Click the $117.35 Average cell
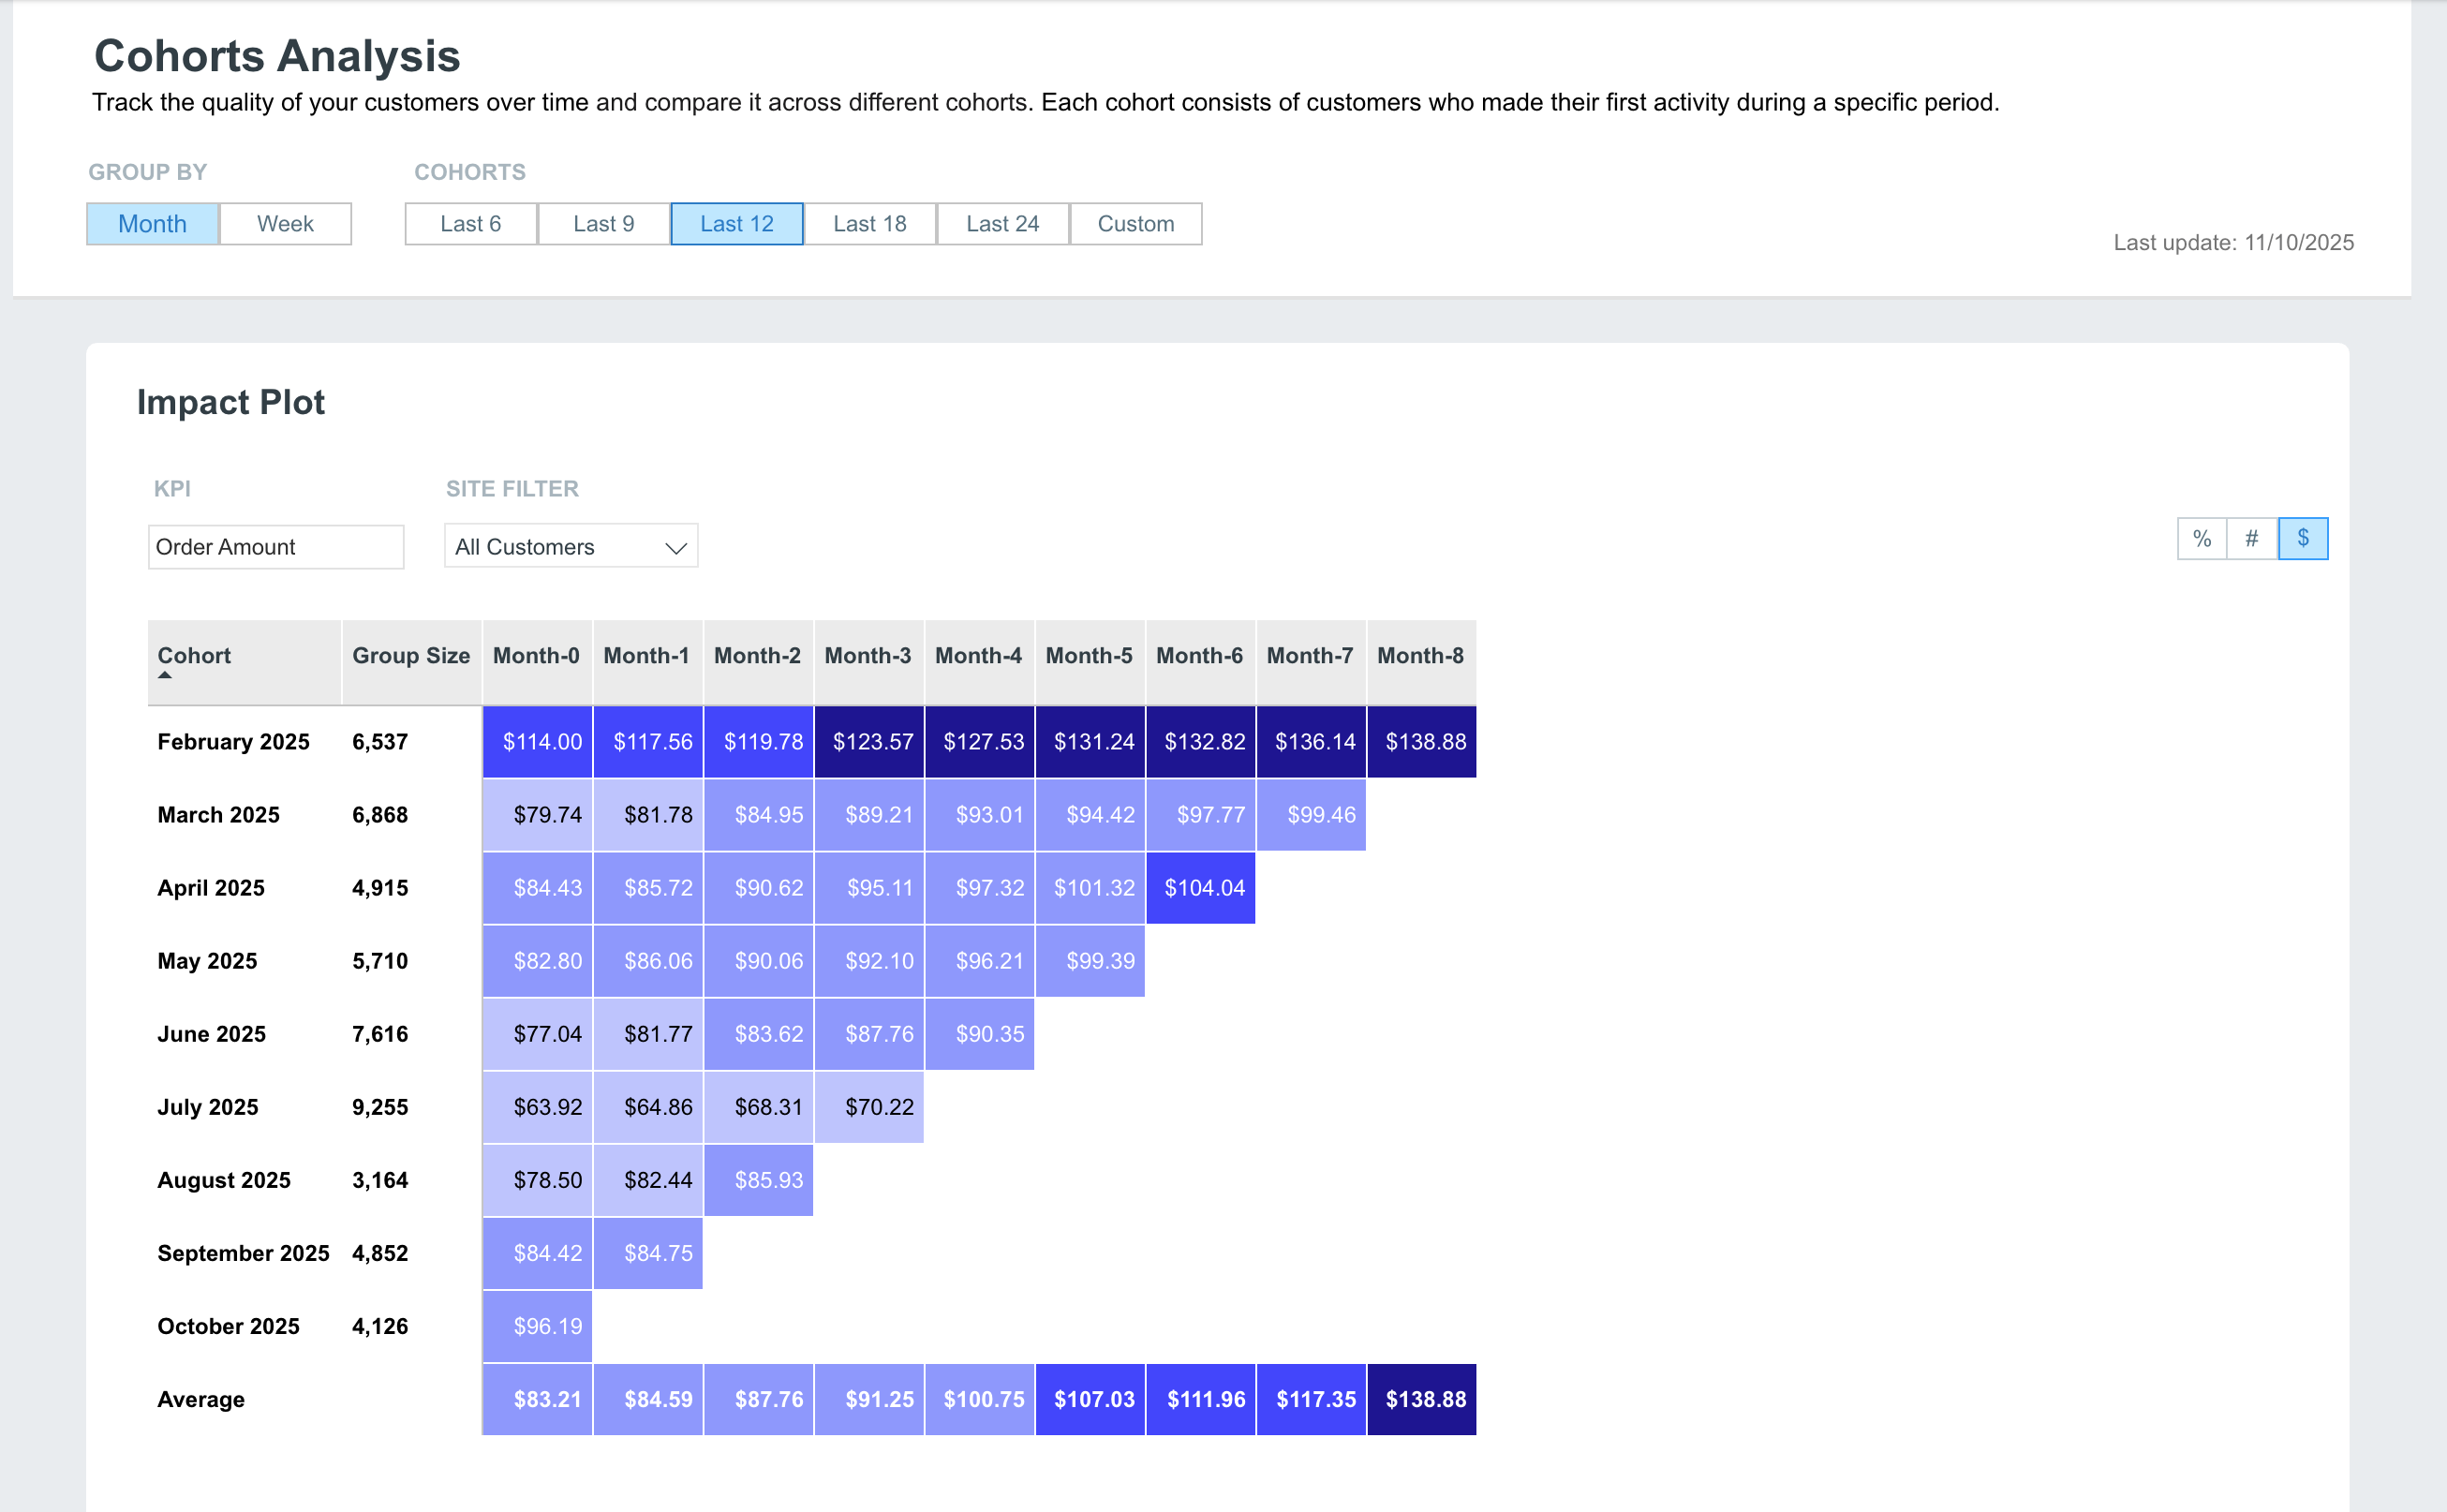The height and width of the screenshot is (1512, 2447). point(1311,1400)
